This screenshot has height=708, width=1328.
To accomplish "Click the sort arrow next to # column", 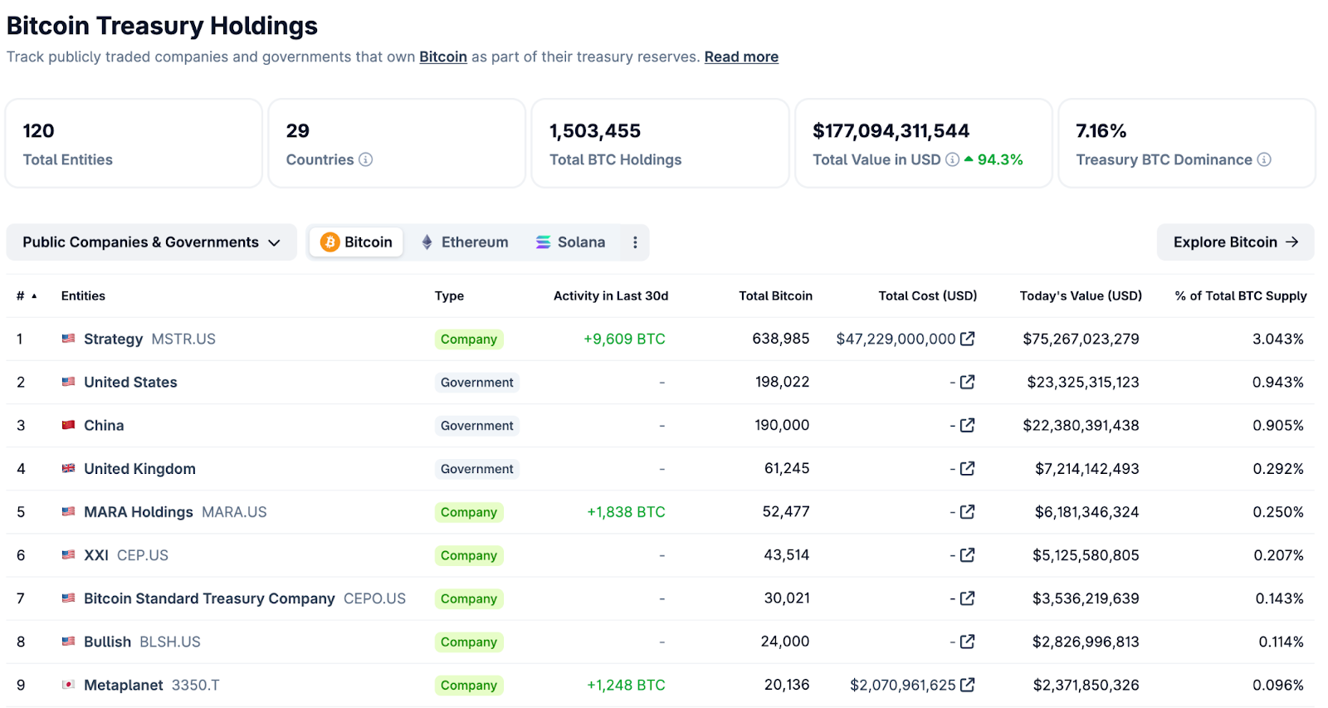I will (34, 296).
